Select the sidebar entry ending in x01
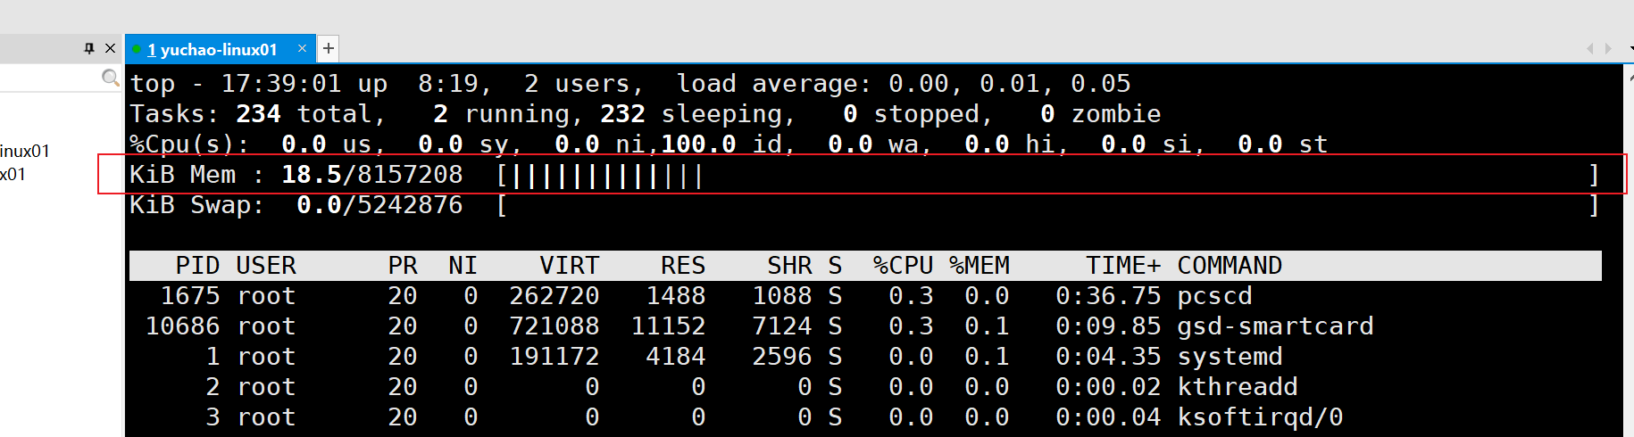 click(13, 174)
